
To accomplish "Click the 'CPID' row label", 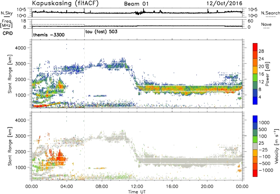I will tap(8, 33).
